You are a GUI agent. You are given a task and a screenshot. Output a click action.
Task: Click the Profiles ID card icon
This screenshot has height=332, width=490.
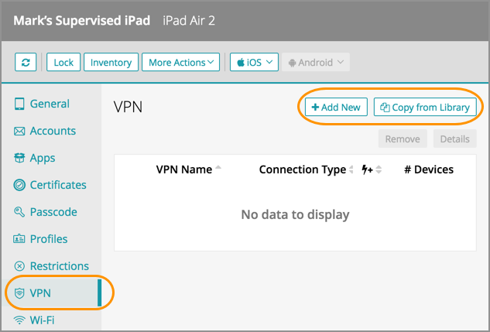20,240
